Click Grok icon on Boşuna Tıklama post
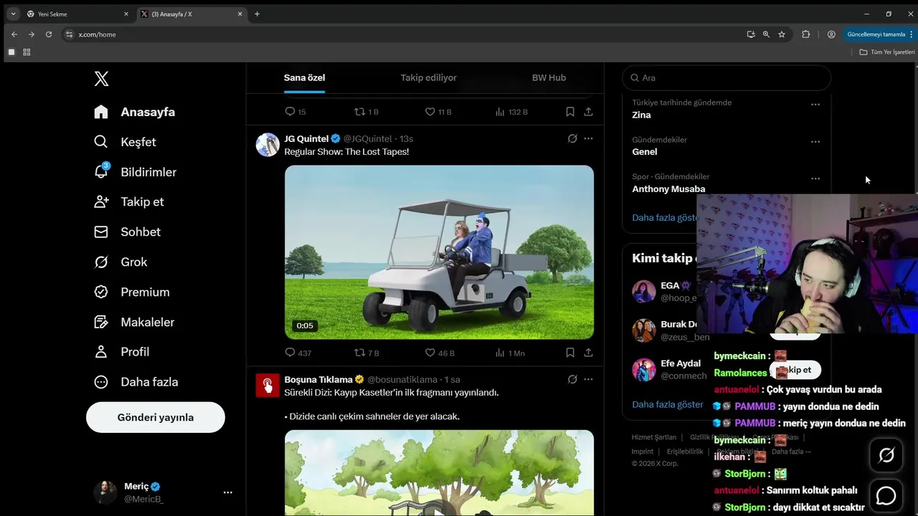The height and width of the screenshot is (516, 918). [572, 379]
